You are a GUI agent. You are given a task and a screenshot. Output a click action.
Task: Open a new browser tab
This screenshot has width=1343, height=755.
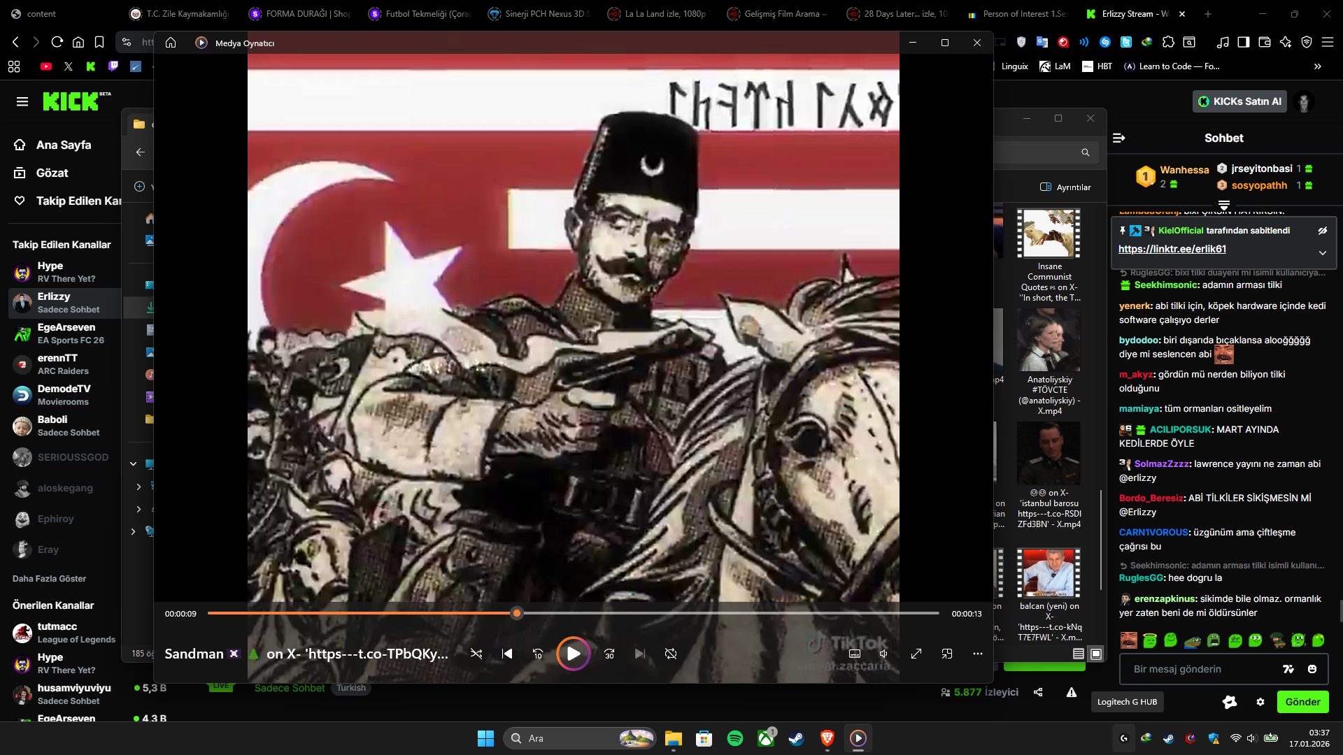pos(1208,13)
